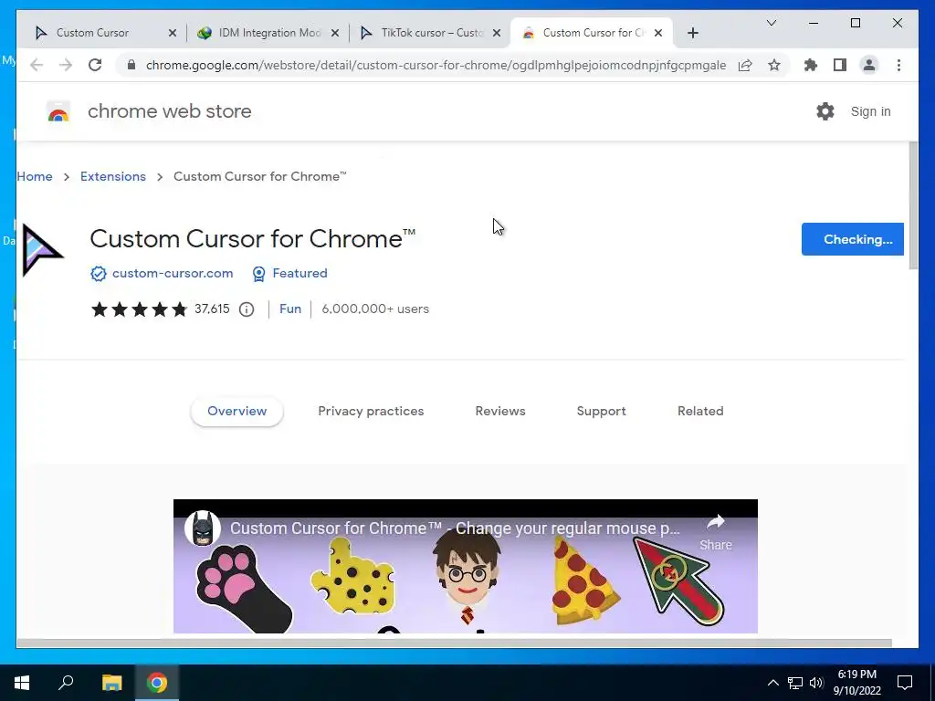
Task: Go to the Home breadcrumb link
Action: (x=35, y=176)
